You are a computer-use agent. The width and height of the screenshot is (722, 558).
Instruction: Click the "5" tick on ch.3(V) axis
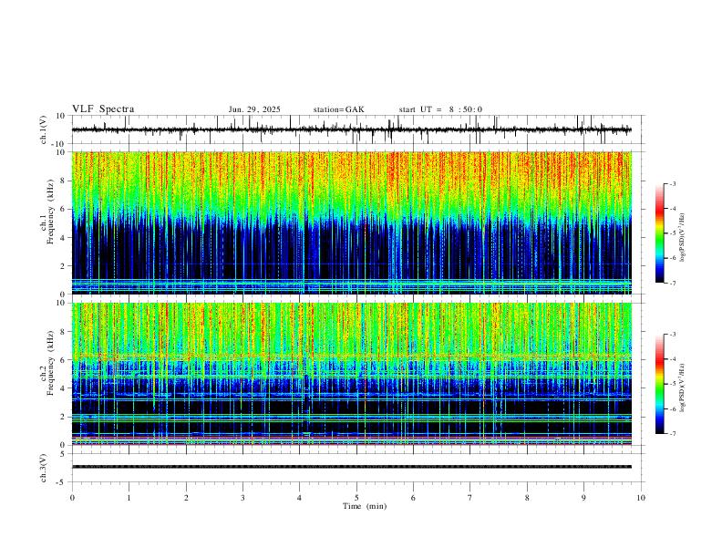[x=64, y=453]
